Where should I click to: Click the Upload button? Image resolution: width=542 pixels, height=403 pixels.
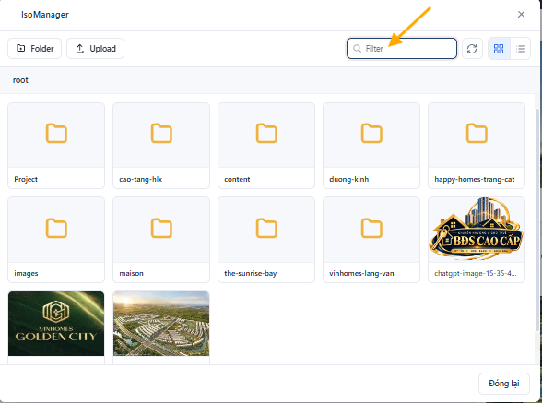tap(96, 49)
